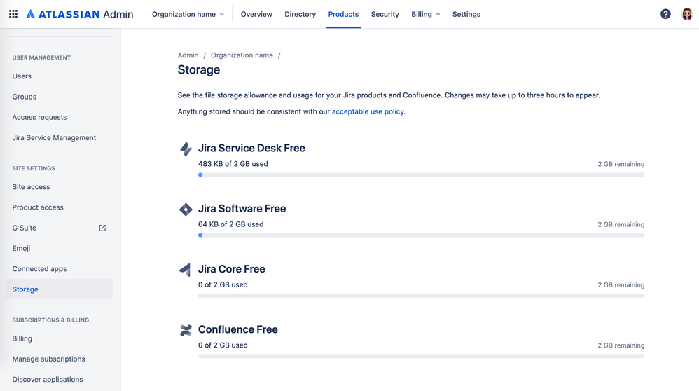Select the Products tab
The width and height of the screenshot is (699, 391).
click(x=343, y=14)
